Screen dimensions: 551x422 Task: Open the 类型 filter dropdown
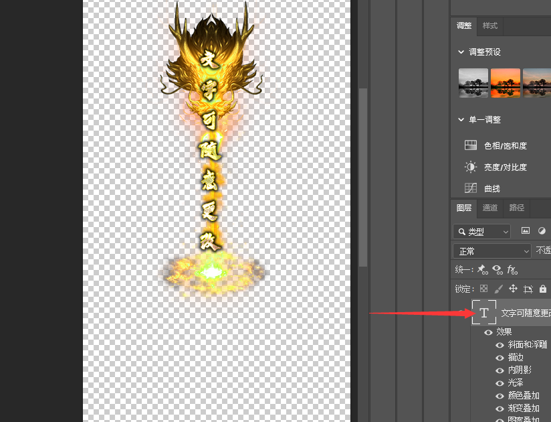(x=481, y=232)
